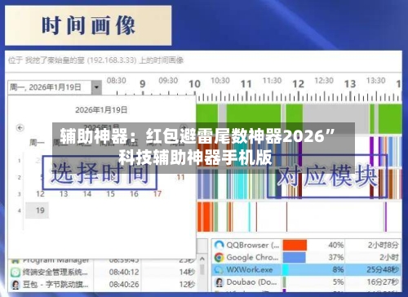The image size is (408, 297).
Task: Select day 16 in the calendar
Action: pyautogui.click(x=134, y=194)
